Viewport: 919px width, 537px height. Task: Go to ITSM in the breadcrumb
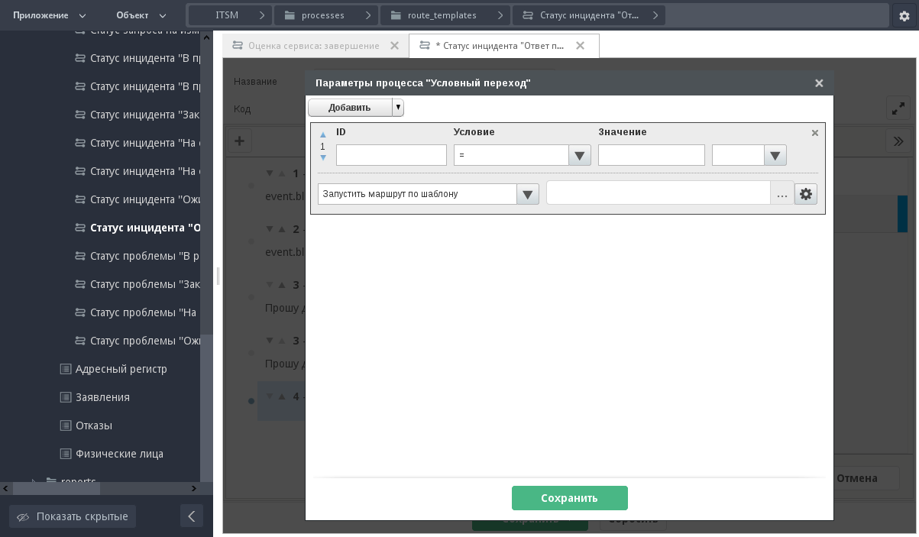(227, 15)
